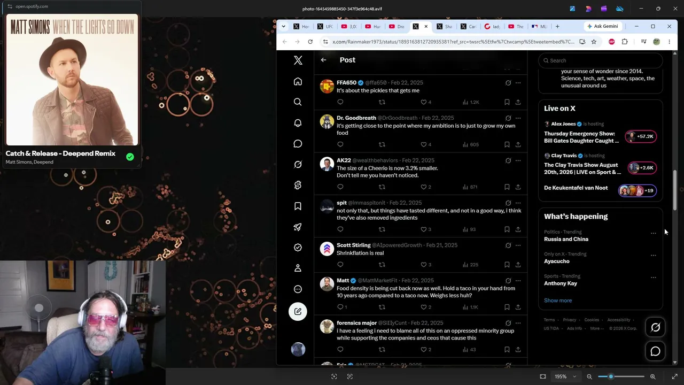Open the Privacy link in the X footer

pyautogui.click(x=570, y=320)
